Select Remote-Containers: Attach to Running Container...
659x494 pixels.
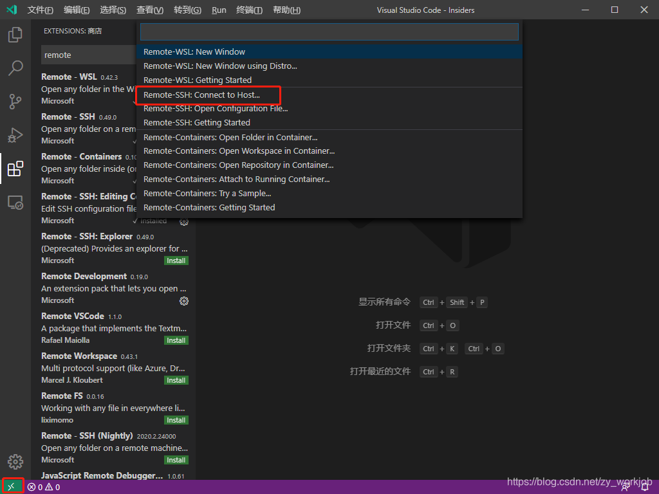pos(329,179)
